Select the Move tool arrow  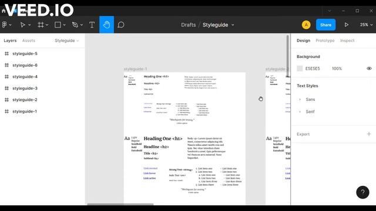click(x=22, y=25)
